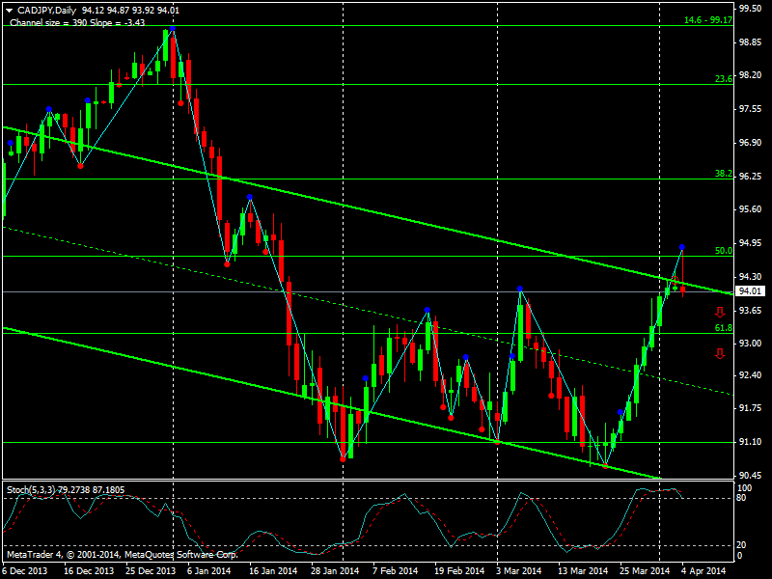Click the current price tag 94.01
This screenshot has height=579, width=772.
[750, 291]
